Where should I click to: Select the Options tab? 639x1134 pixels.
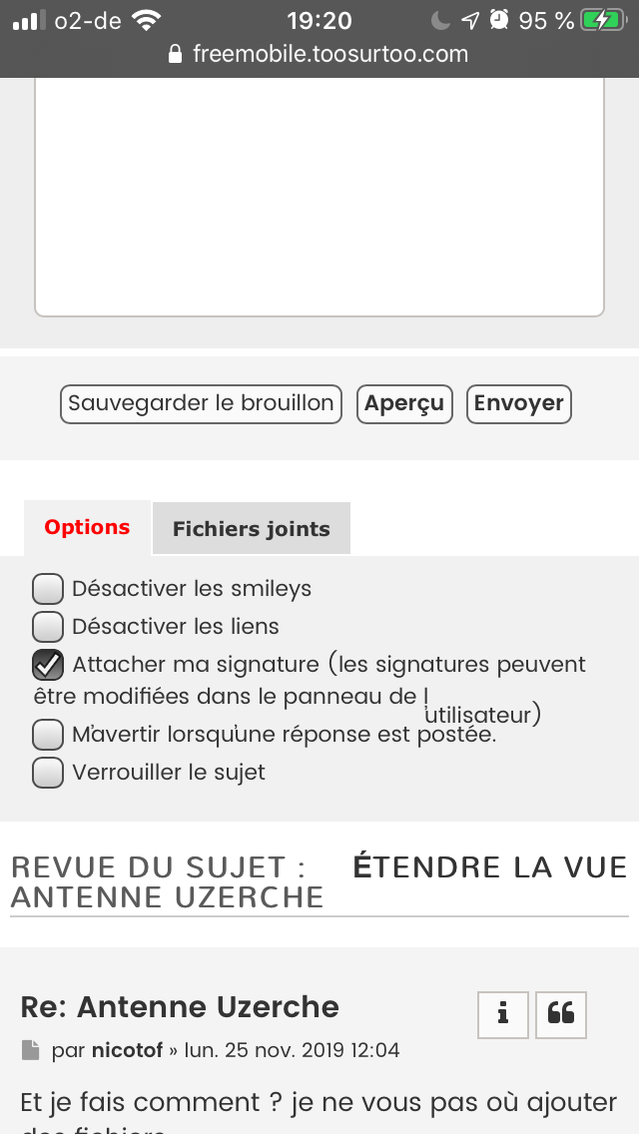click(x=87, y=528)
